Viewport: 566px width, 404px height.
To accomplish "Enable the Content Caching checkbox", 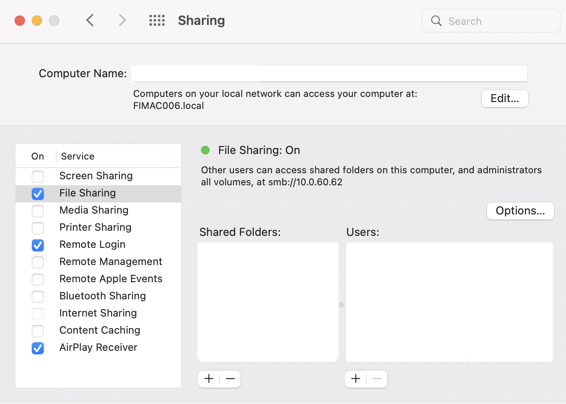I will point(38,331).
